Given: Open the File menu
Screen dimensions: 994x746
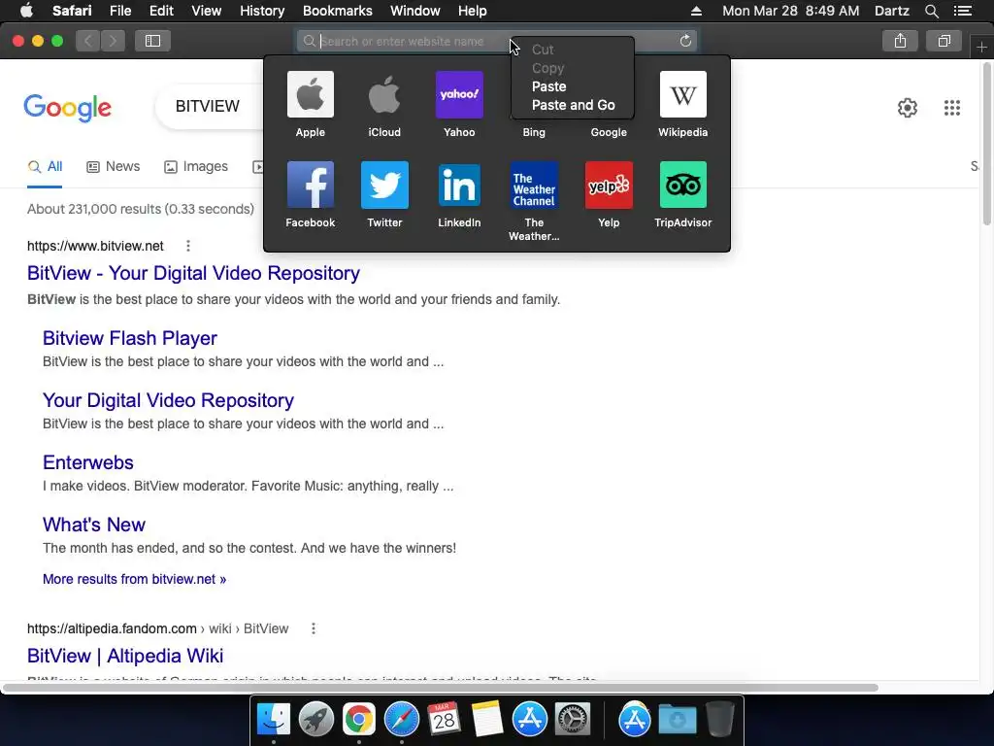Looking at the screenshot, I should tap(119, 11).
